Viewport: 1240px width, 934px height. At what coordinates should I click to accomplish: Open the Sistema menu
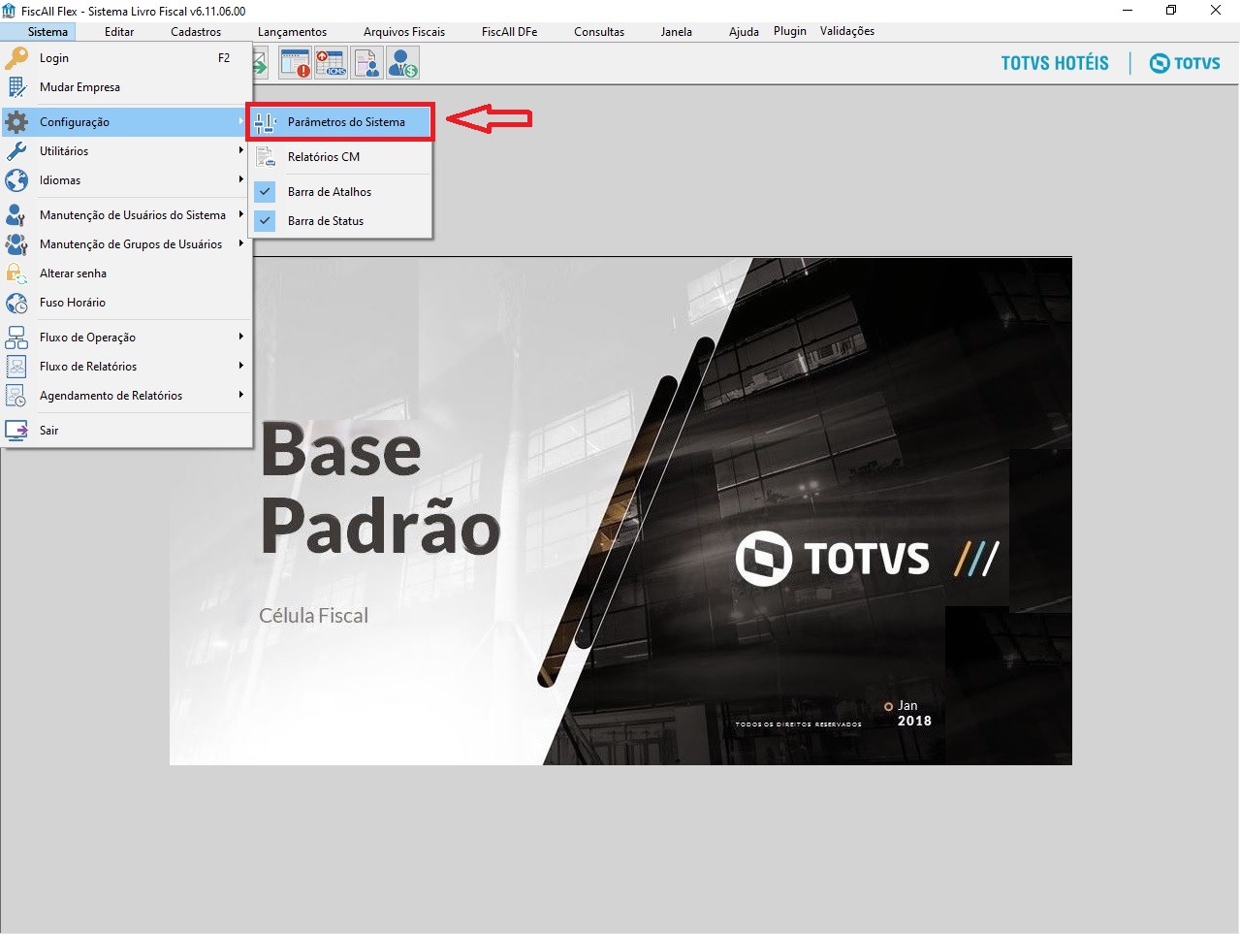[x=48, y=32]
